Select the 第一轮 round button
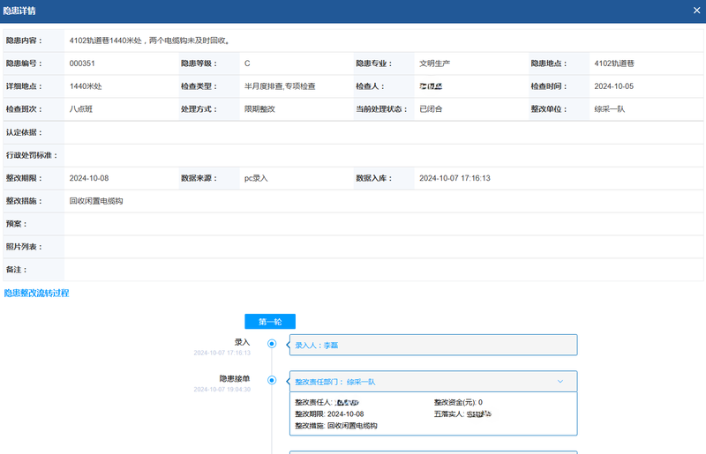The width and height of the screenshot is (706, 454). coord(270,322)
